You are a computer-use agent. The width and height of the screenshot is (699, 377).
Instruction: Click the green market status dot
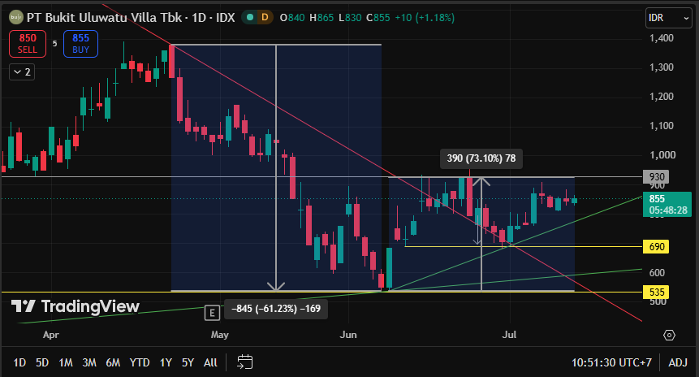tap(250, 17)
